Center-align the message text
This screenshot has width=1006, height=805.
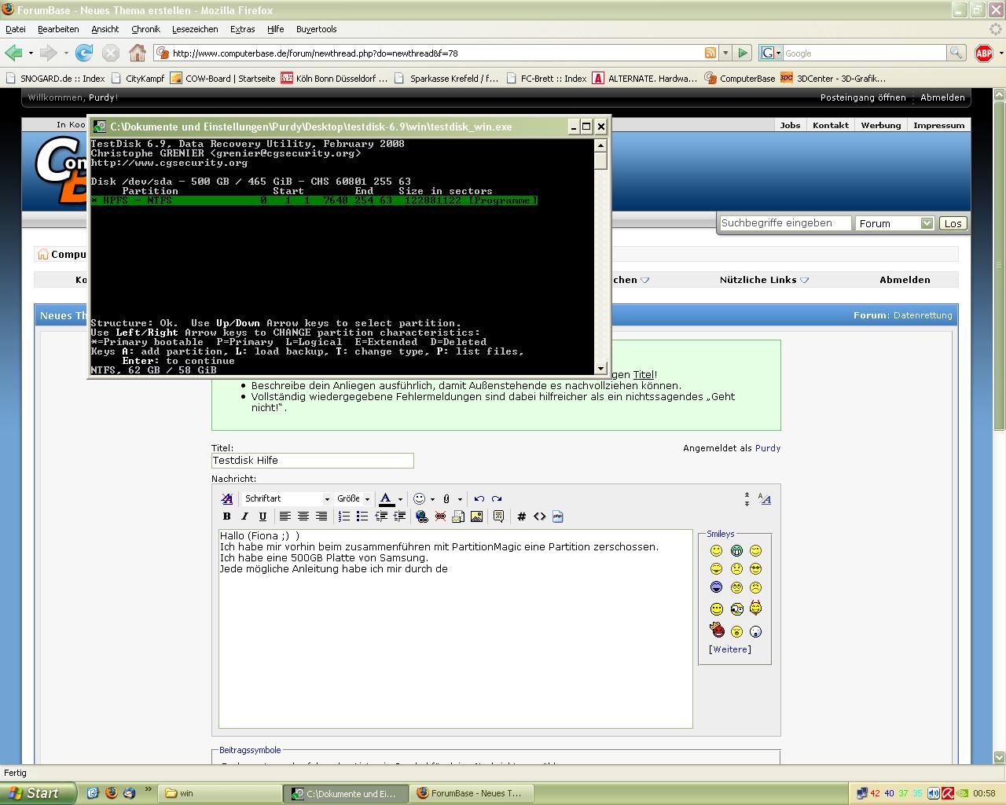(303, 516)
